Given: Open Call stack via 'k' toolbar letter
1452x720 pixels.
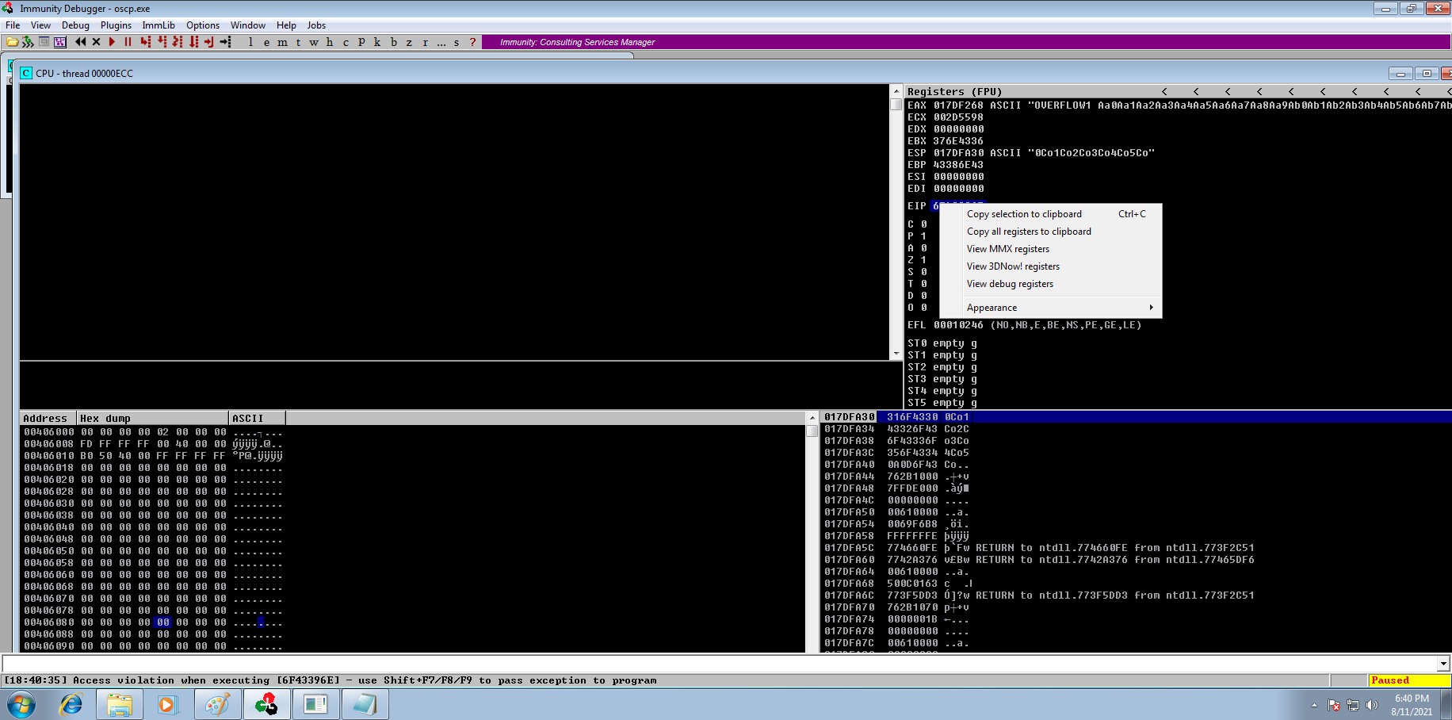Looking at the screenshot, I should pos(377,42).
